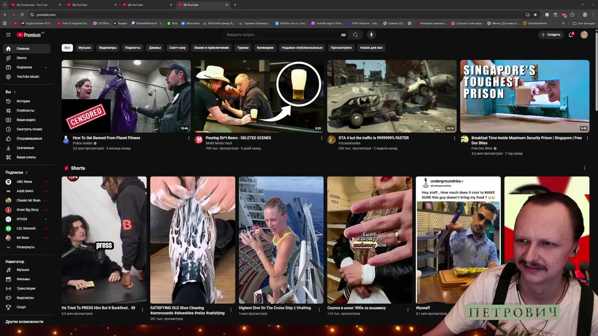Image resolution: width=598 pixels, height=336 pixels.
Task: Select the Музыка filter chip
Action: (85, 48)
